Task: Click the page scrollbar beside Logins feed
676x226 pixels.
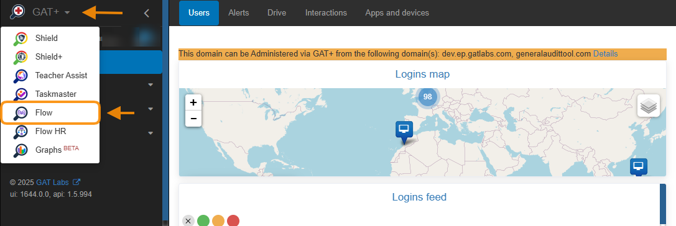Action: pos(663,205)
